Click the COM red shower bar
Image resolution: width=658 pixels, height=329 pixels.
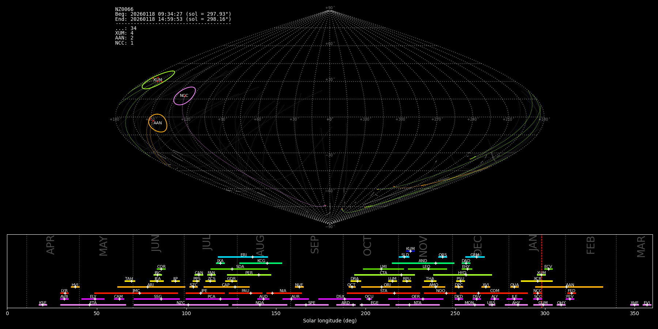coord(494,293)
